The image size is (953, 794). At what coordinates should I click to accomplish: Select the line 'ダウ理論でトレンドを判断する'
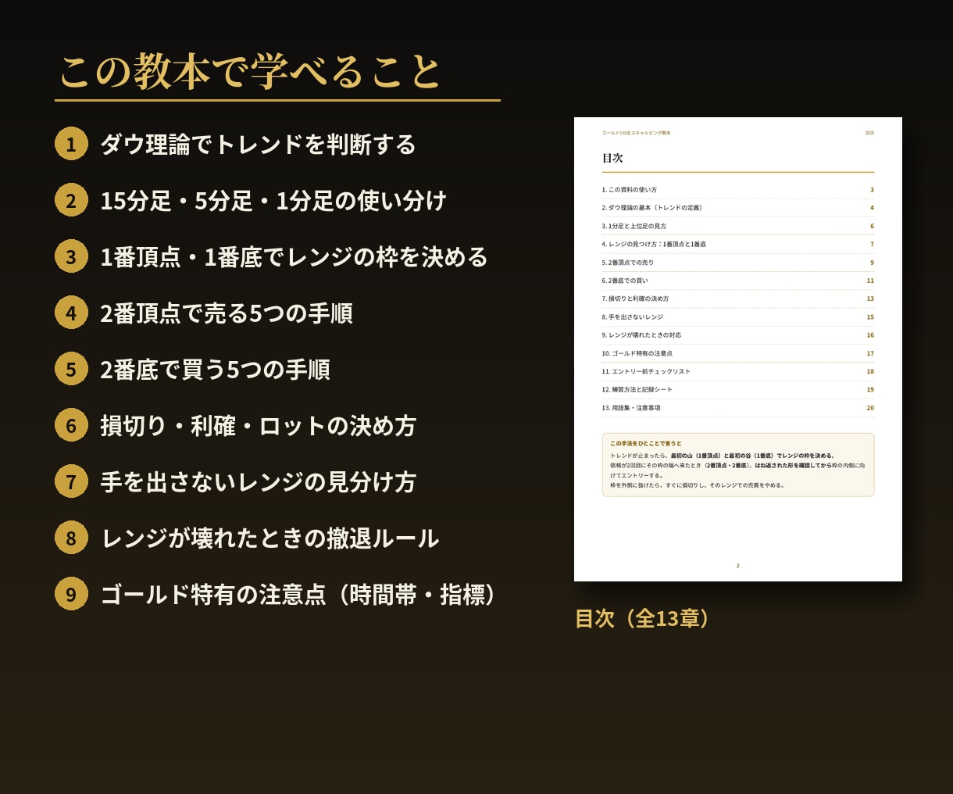(x=258, y=145)
